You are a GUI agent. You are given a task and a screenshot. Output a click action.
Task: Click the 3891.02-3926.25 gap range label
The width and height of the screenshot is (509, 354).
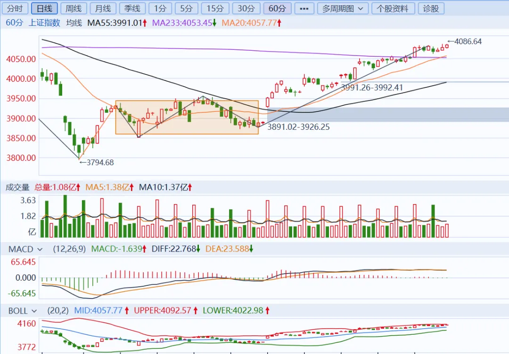pos(298,127)
